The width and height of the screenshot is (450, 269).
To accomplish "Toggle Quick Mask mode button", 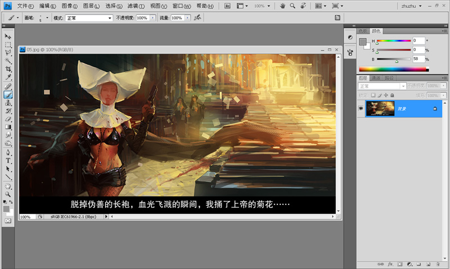I will 8,221.
